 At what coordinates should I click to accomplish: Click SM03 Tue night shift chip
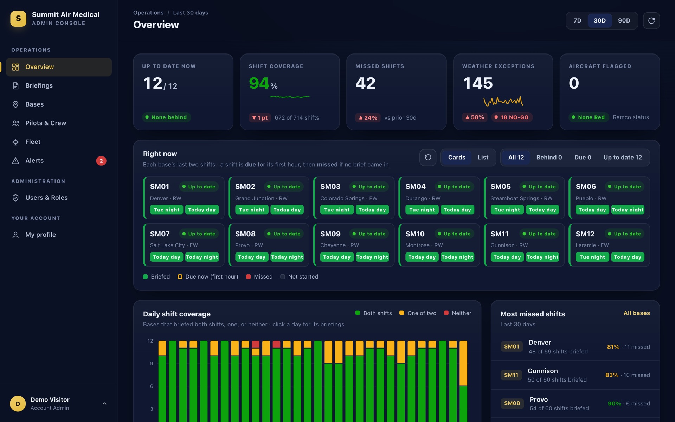337,210
